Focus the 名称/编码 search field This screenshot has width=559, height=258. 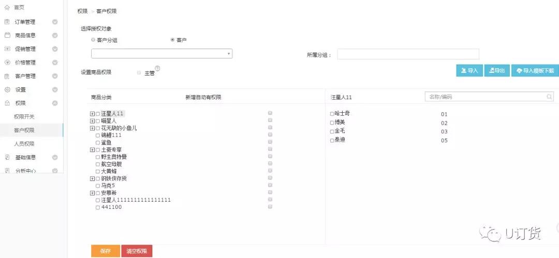pos(489,97)
